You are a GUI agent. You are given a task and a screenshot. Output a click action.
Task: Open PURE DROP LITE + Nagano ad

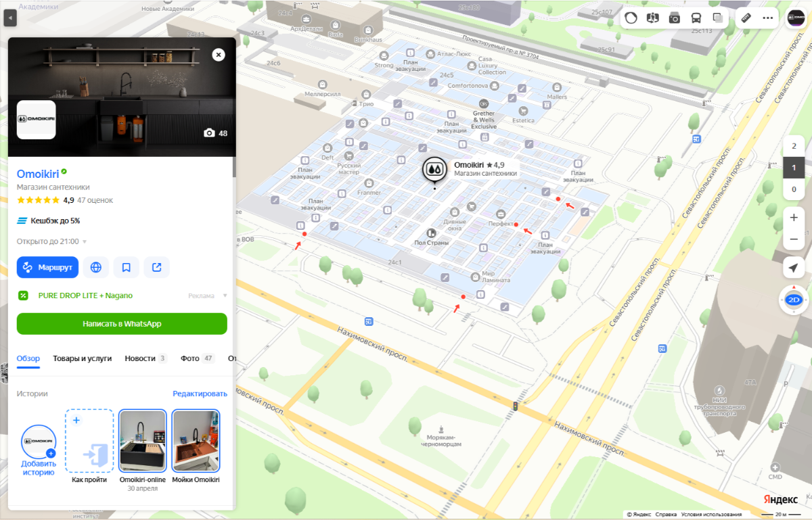point(85,296)
